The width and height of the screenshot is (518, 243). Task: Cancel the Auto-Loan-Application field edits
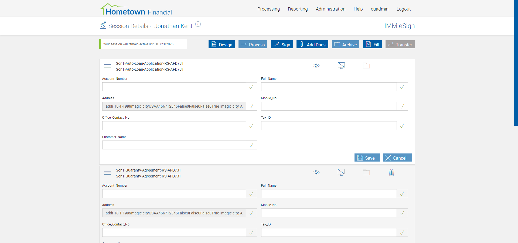click(397, 158)
